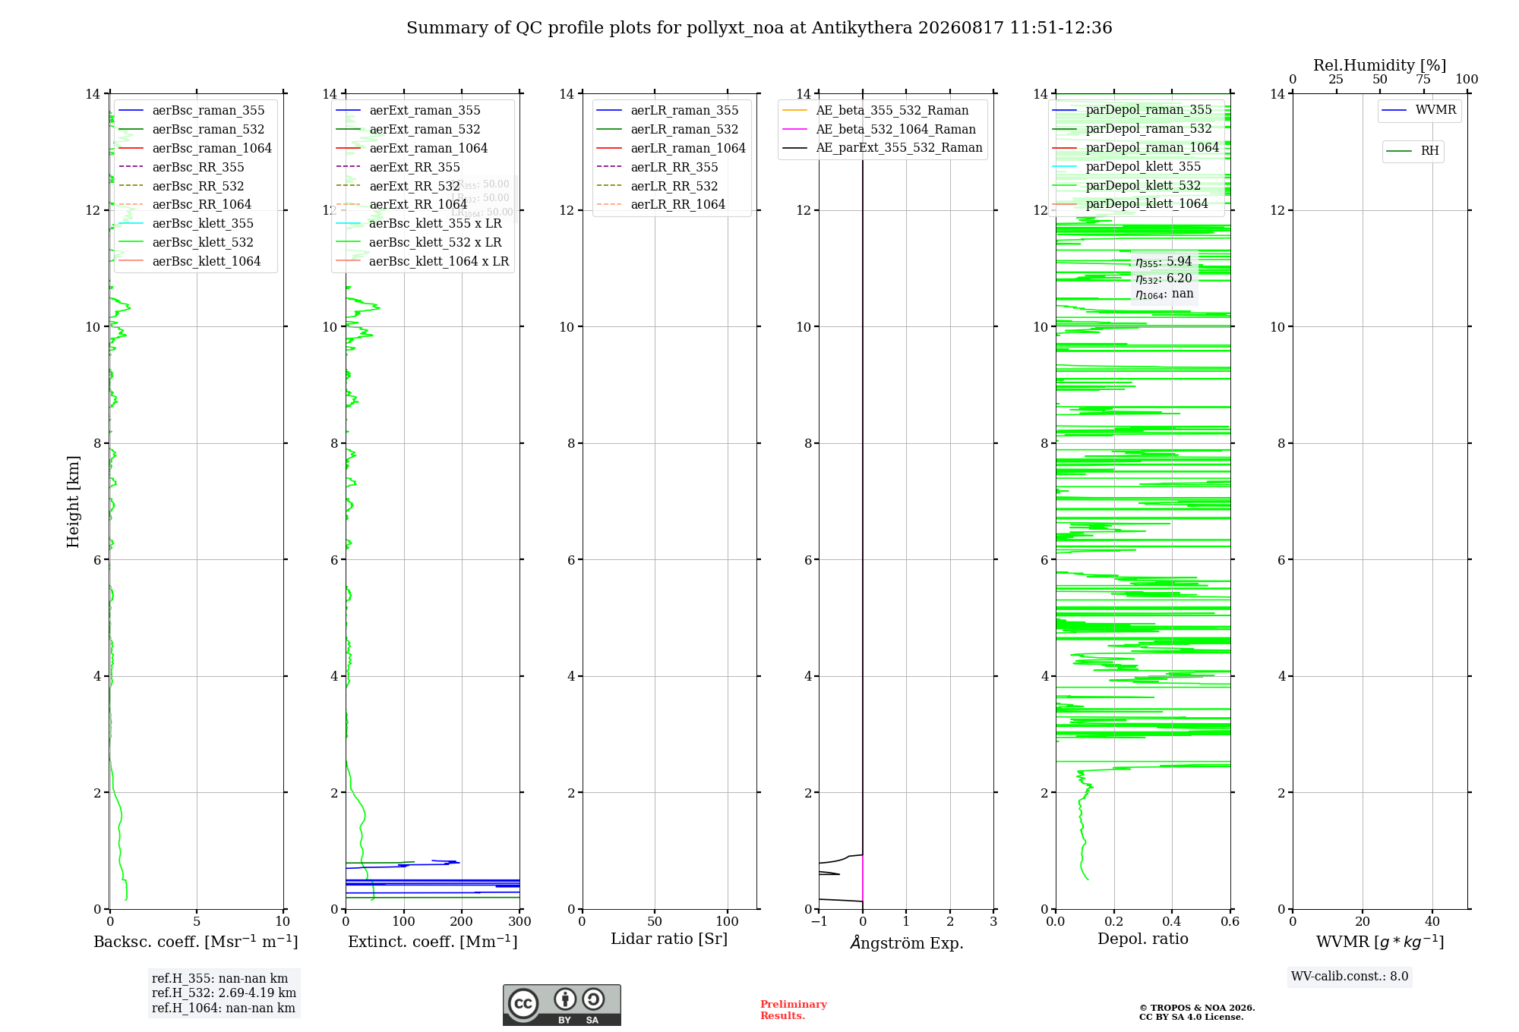This screenshot has width=1519, height=1032.
Task: Click the RH legend entry
Action: pos(1413,151)
